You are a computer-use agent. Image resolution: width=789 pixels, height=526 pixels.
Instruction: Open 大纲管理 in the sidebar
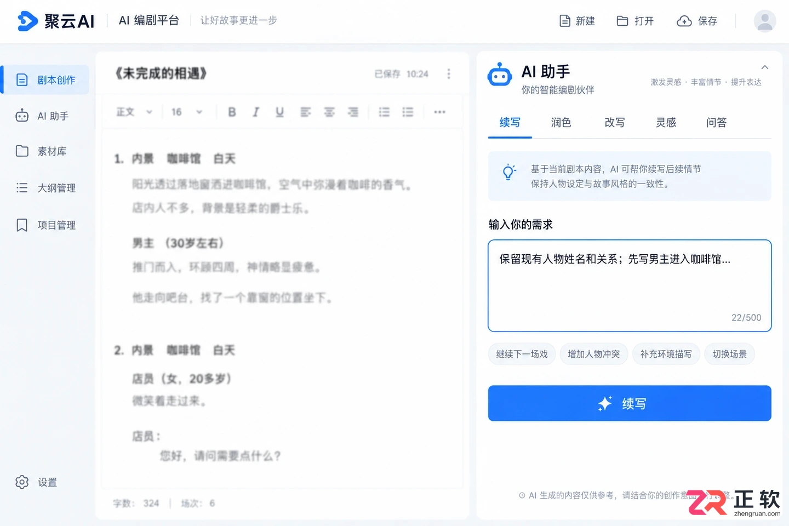(x=45, y=188)
